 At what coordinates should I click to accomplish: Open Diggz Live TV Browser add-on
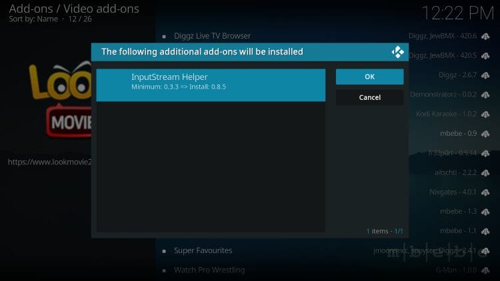(212, 36)
